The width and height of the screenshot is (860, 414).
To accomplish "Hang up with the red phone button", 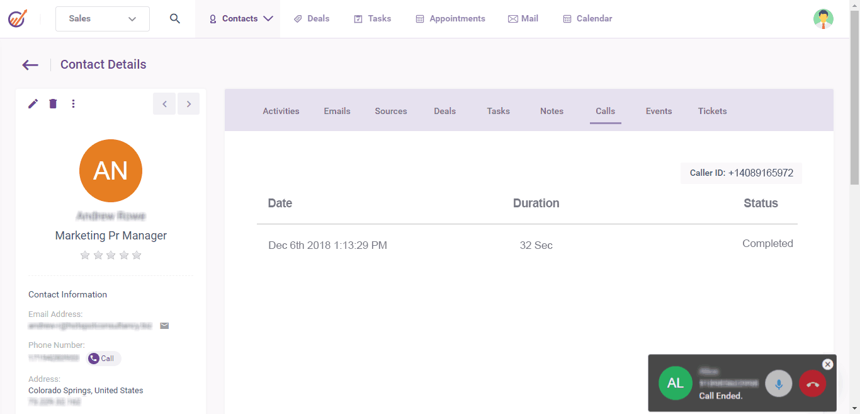I will tap(812, 384).
